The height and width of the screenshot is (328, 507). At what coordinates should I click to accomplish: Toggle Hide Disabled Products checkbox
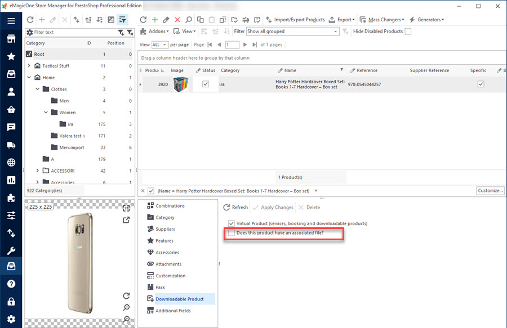click(x=408, y=32)
